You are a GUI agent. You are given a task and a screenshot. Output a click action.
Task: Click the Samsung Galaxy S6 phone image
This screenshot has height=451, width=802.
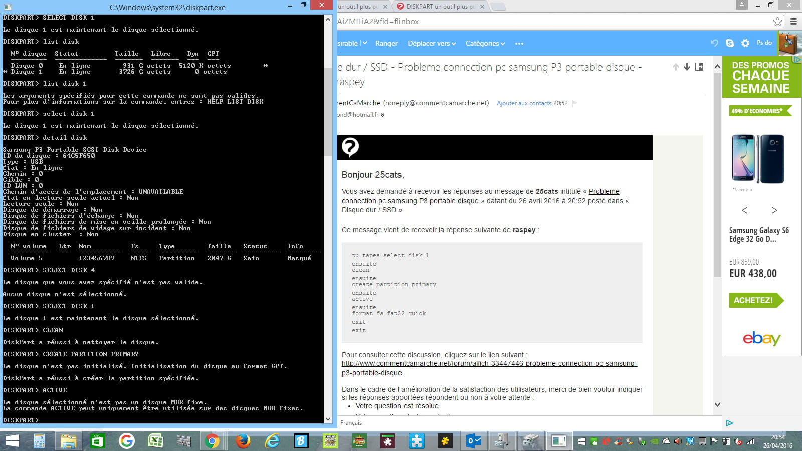point(758,159)
